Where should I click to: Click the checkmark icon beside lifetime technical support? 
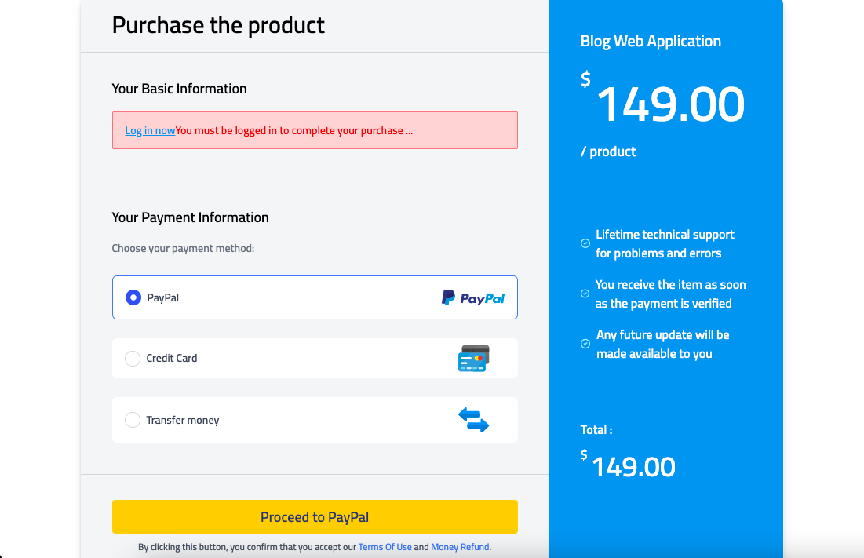[x=585, y=243]
